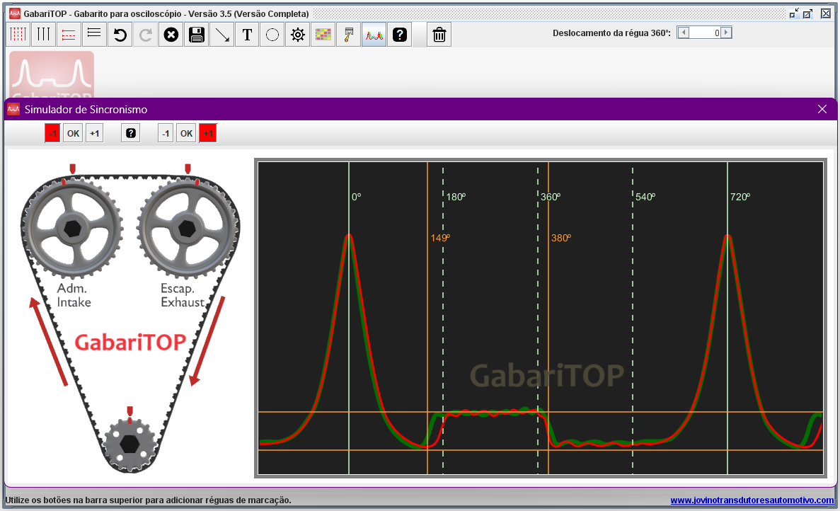The width and height of the screenshot is (840, 511).
Task: Close the Simulador de Sincronismo dialog
Action: pyautogui.click(x=822, y=109)
